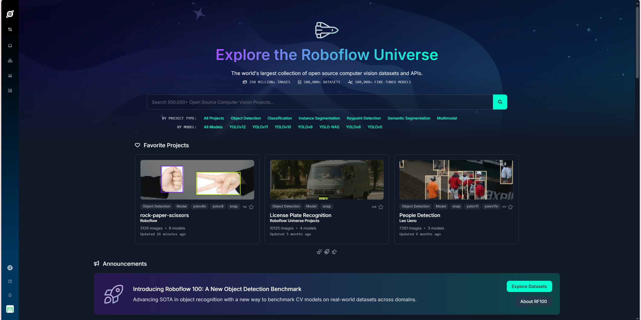Click the rocket icon in the RF100 banner
The width and height of the screenshot is (641, 320).
(x=114, y=294)
